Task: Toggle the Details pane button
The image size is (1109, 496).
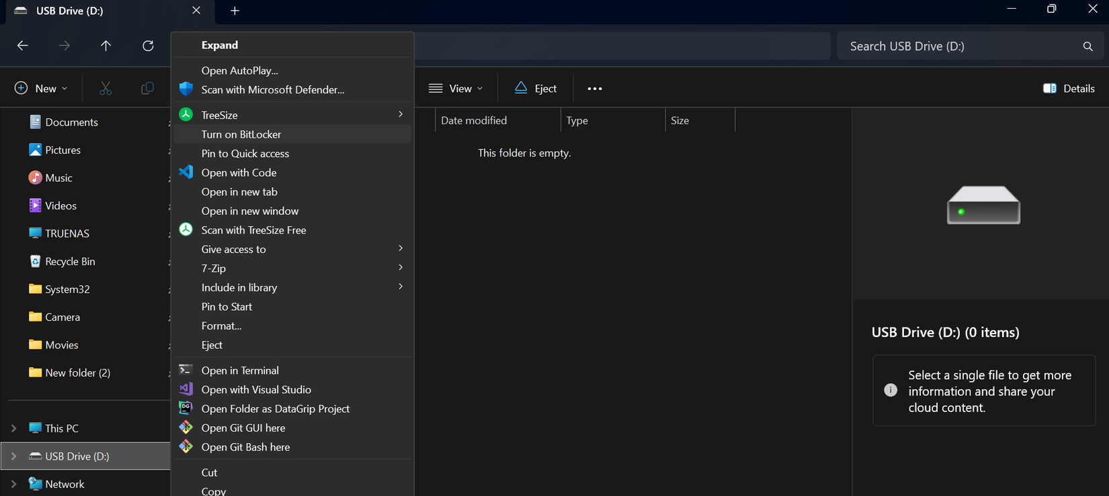Action: (1069, 89)
